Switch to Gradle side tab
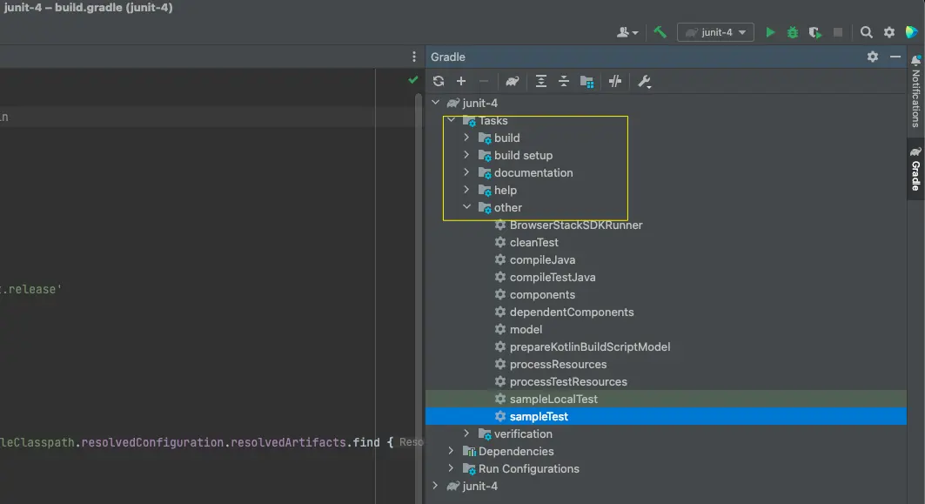 click(x=915, y=169)
